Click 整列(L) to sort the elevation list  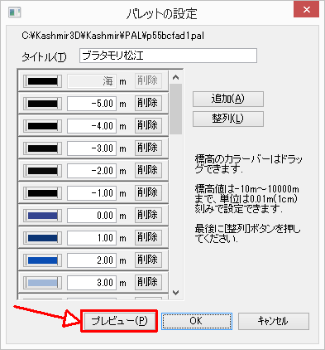point(228,119)
